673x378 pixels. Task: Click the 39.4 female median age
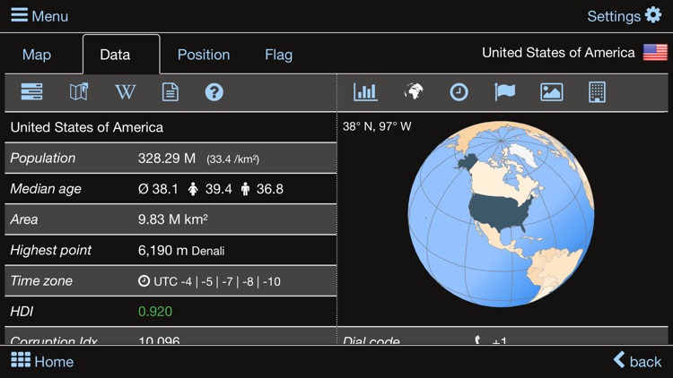(218, 189)
